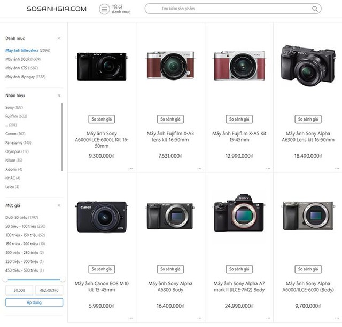Screen dimensions: 342x327
Task: Open the Fujifilm X-A3 camera image
Action: click(170, 65)
